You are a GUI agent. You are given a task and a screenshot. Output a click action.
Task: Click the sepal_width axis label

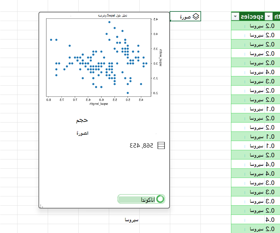click(x=160, y=58)
